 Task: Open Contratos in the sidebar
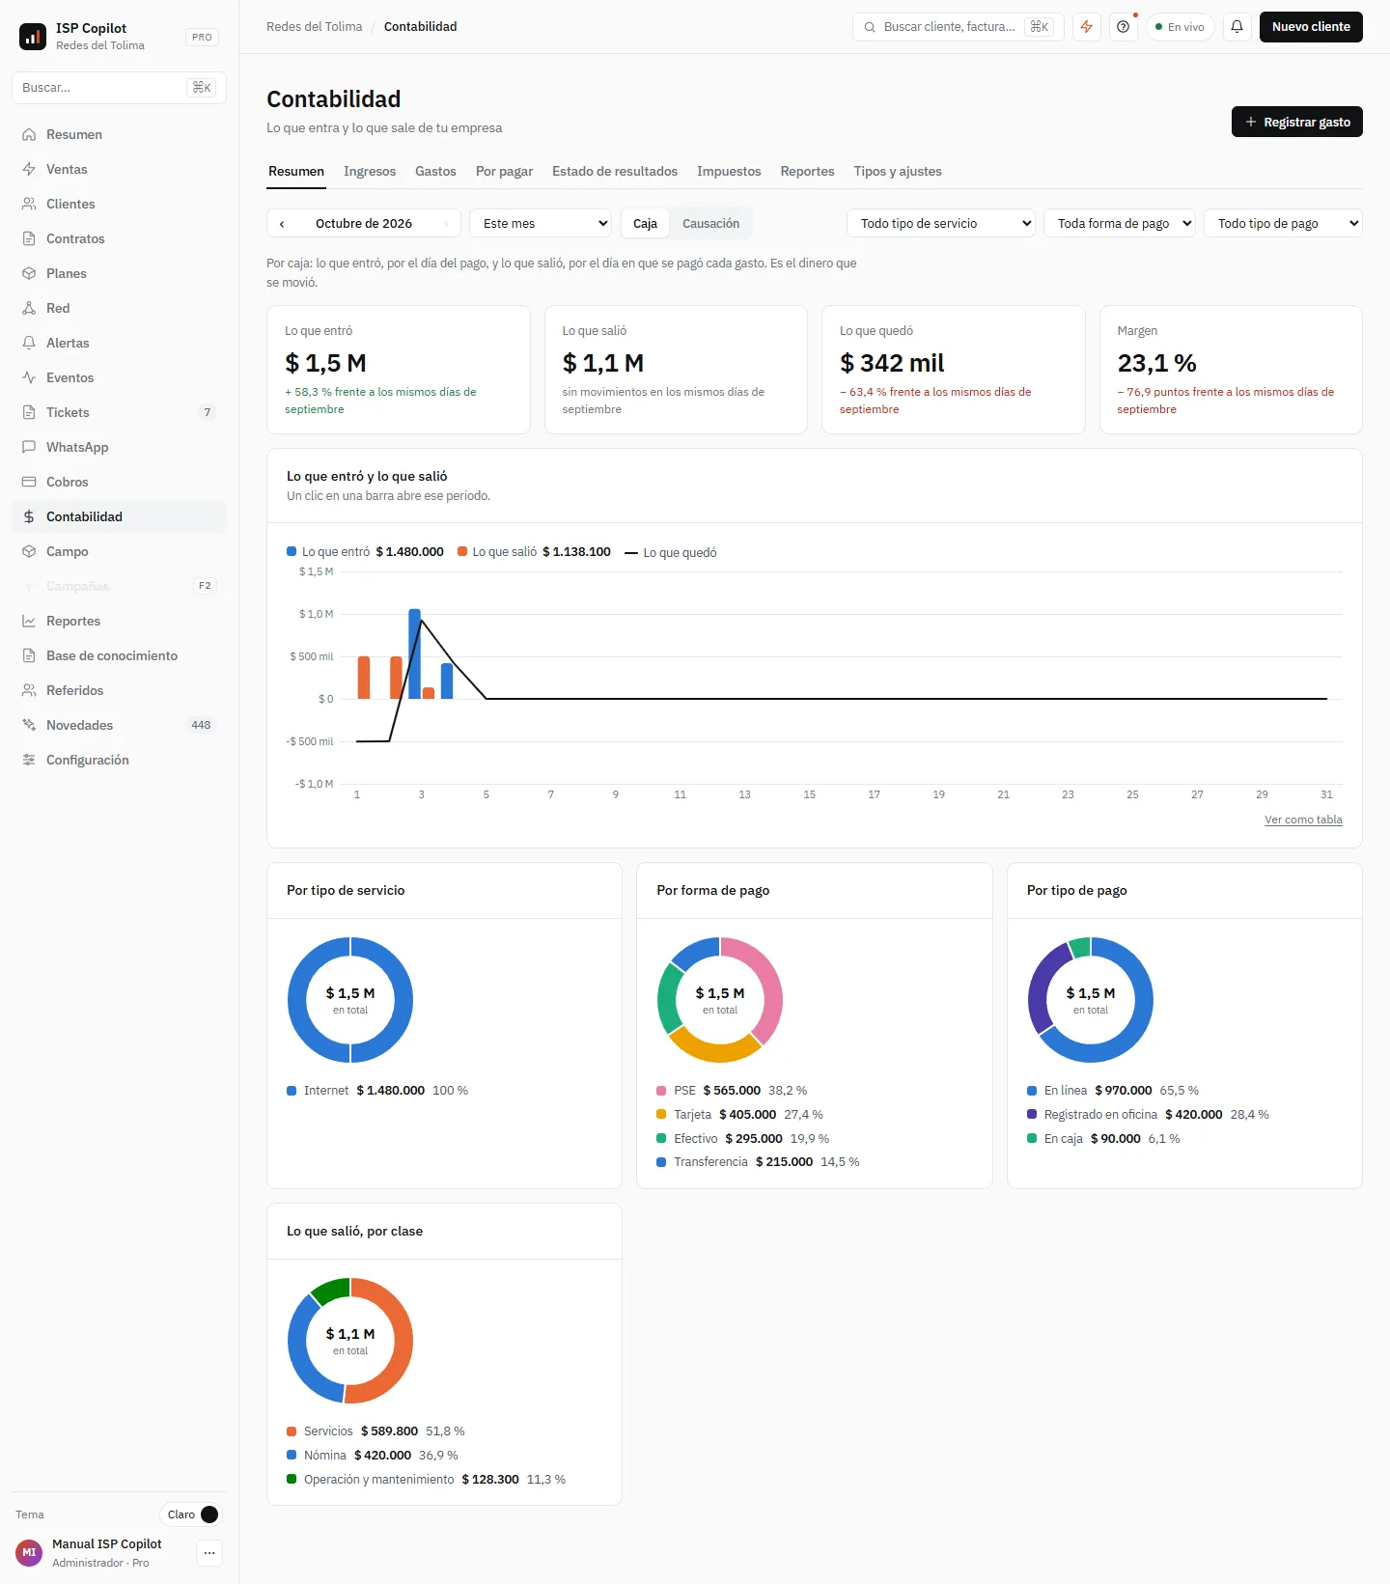[x=120, y=238]
